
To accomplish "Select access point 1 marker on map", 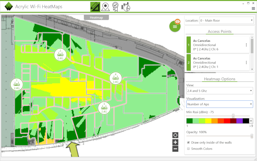I will point(17,84).
